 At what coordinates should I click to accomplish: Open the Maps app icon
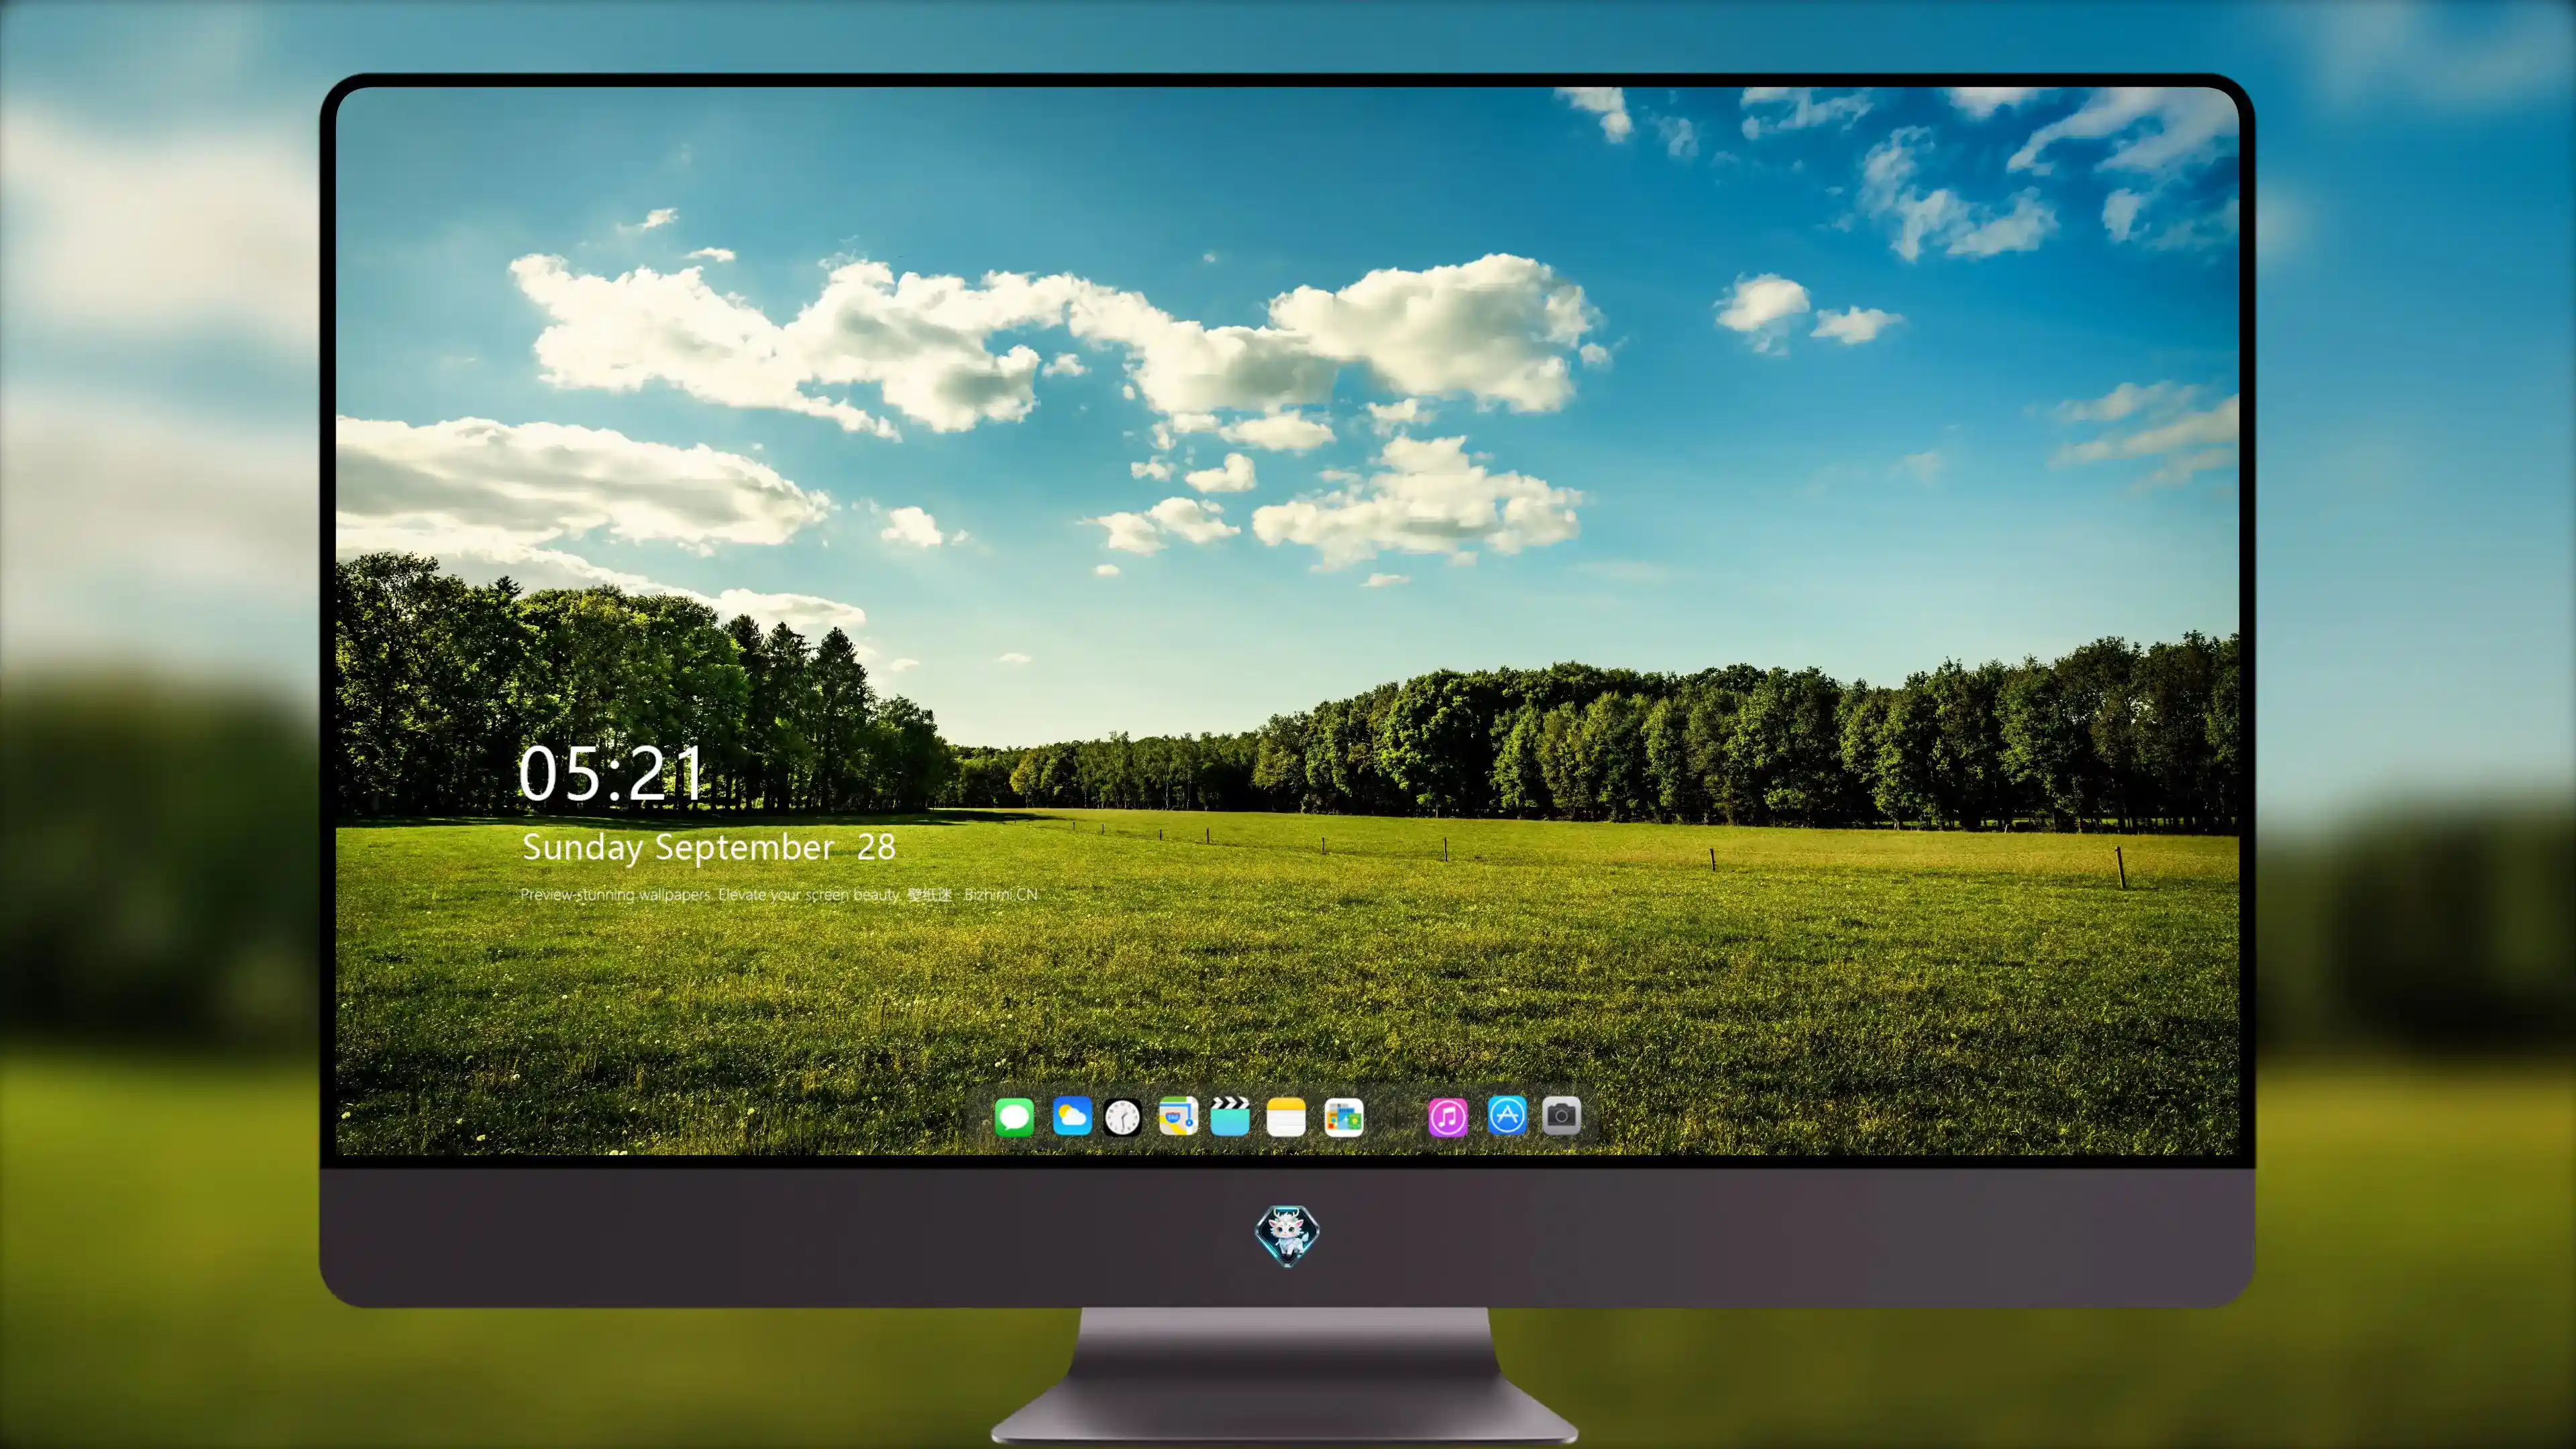coord(1178,1116)
